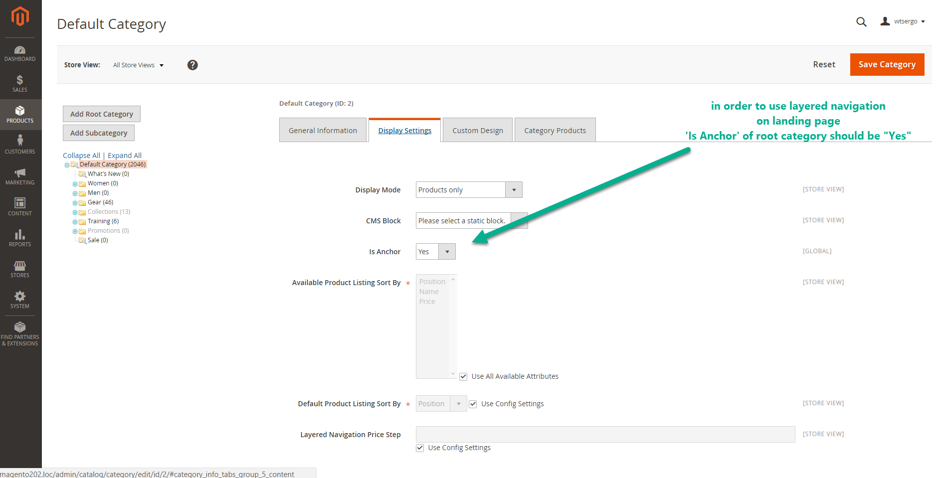This screenshot has height=478, width=938.
Task: Select Training (6) tree item
Action: [103, 221]
